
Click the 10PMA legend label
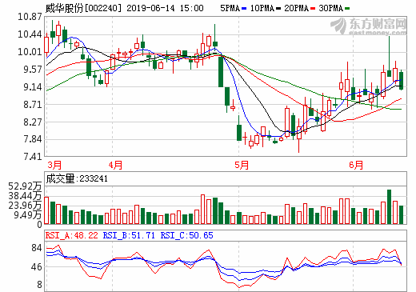tap(262, 9)
